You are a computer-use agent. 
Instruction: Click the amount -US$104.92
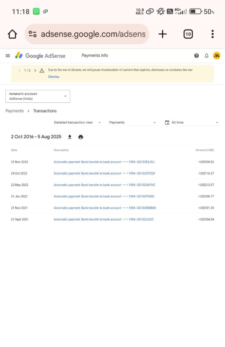coord(206,162)
